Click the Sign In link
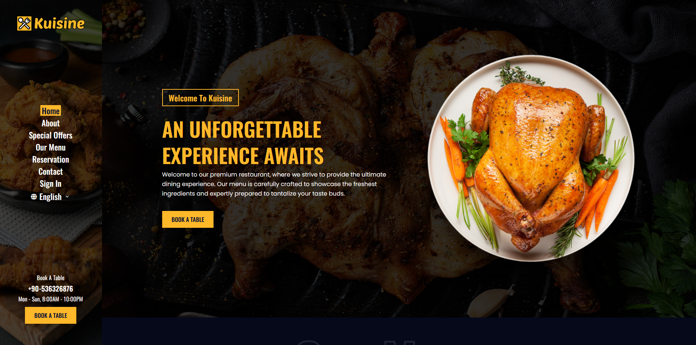This screenshot has width=696, height=345. click(51, 183)
